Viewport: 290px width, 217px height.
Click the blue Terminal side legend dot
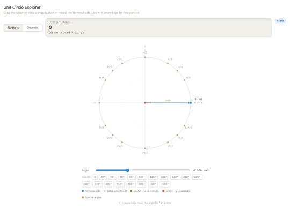tap(83, 191)
